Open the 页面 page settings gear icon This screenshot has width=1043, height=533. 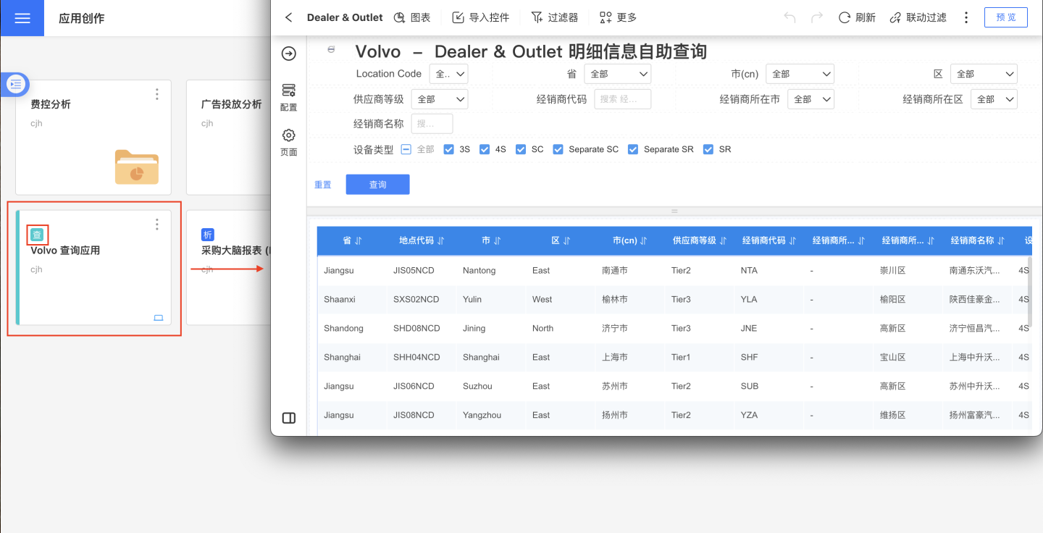point(288,135)
